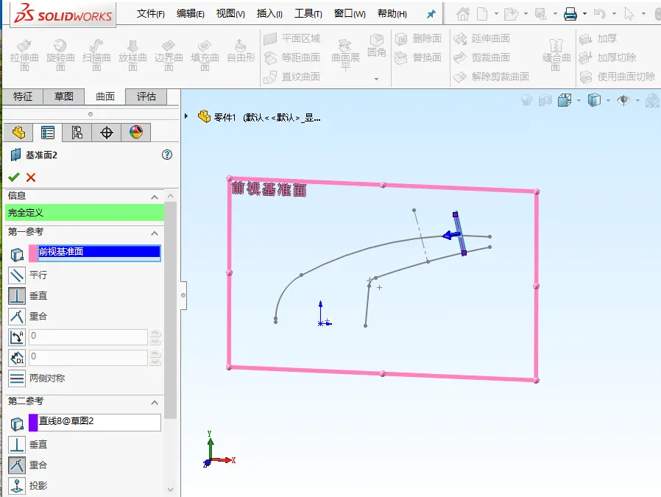This screenshot has height=497, width=661.
Task: Select the 自由形 tool
Action: (241, 52)
